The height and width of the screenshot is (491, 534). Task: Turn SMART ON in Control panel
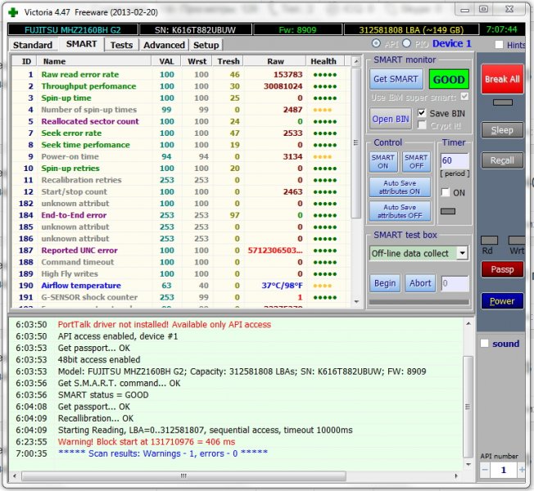coord(382,162)
